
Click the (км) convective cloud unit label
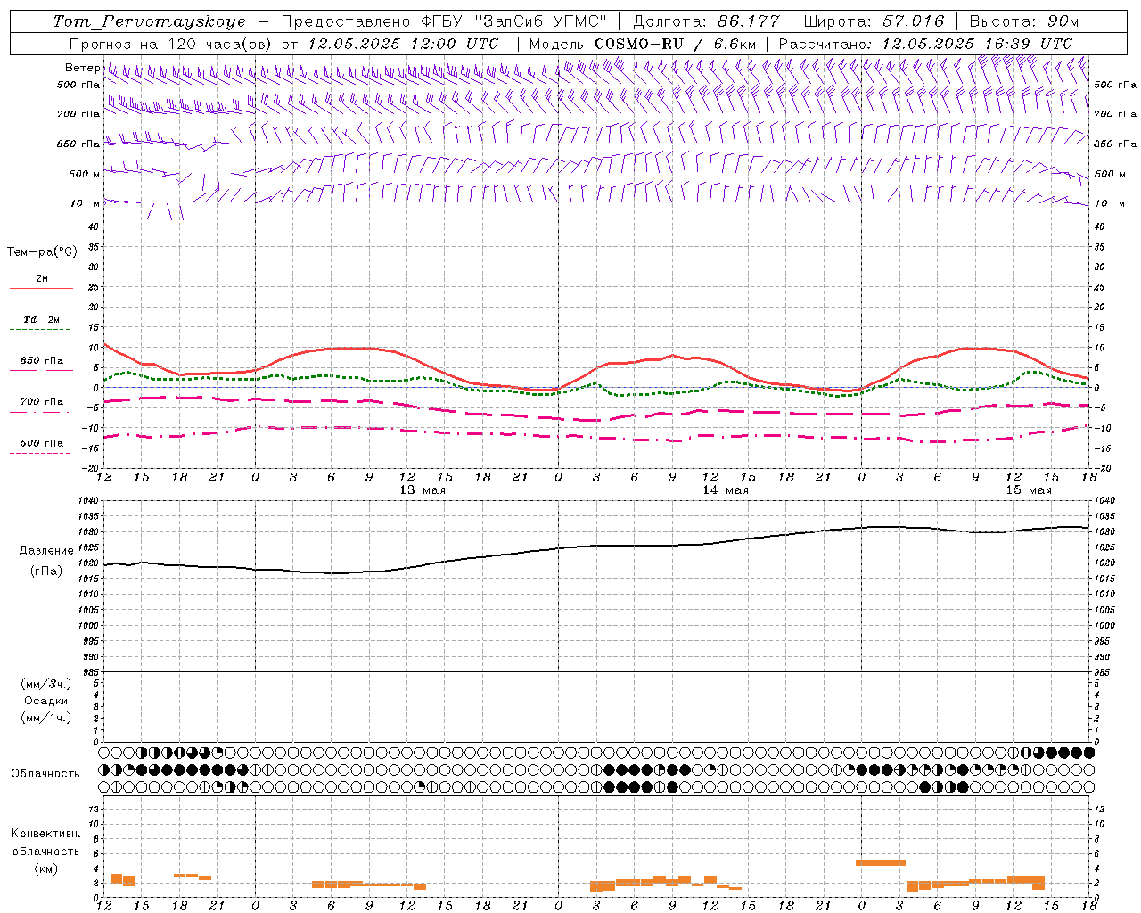pos(45,868)
